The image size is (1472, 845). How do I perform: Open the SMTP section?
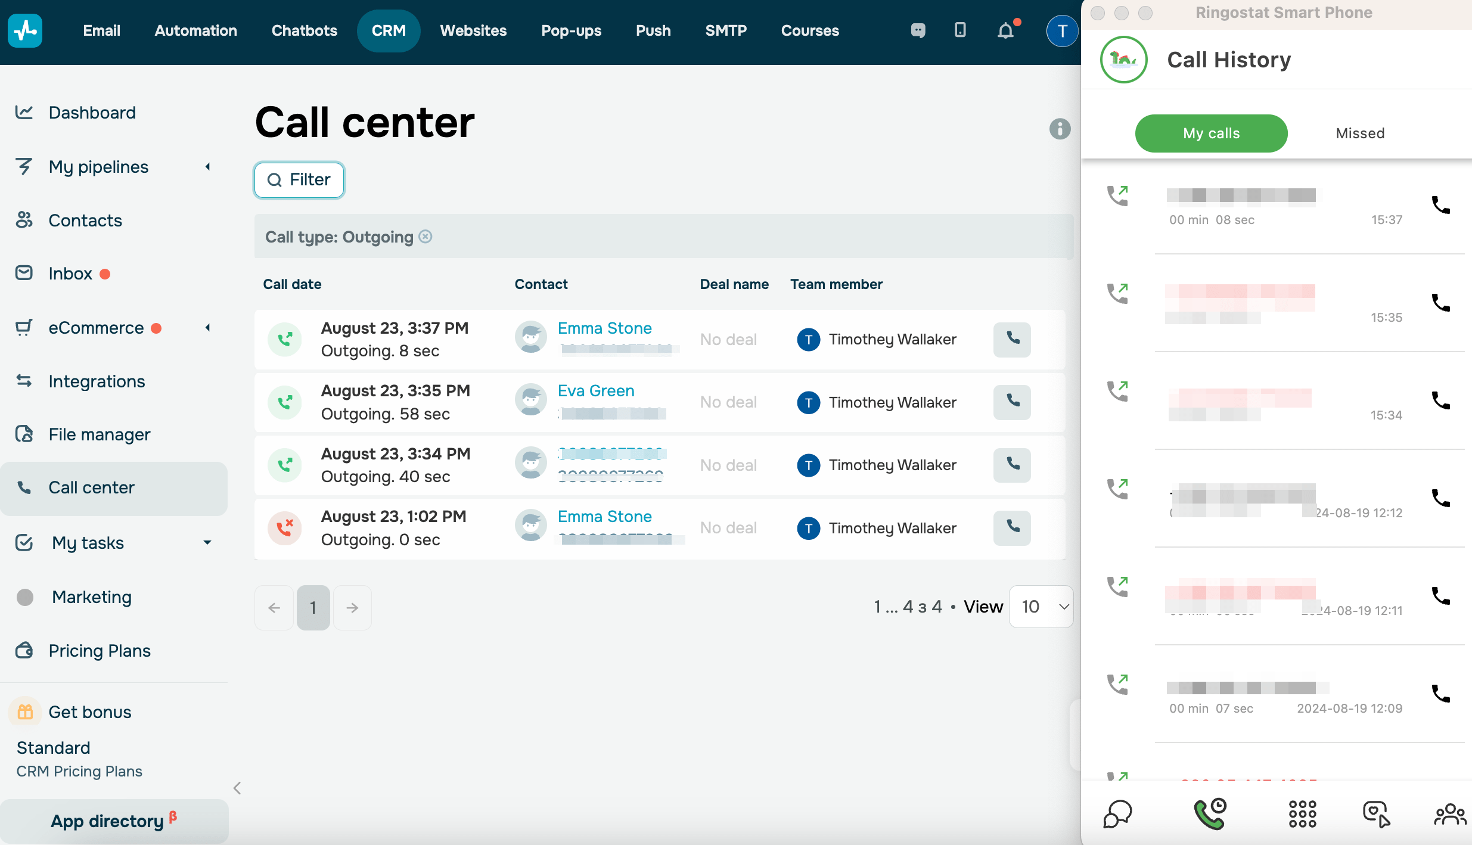[726, 30]
